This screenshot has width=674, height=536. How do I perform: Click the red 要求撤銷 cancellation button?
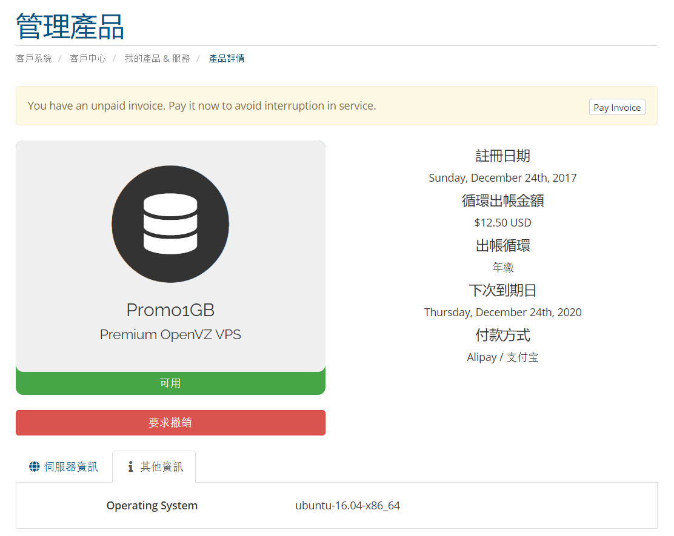170,423
